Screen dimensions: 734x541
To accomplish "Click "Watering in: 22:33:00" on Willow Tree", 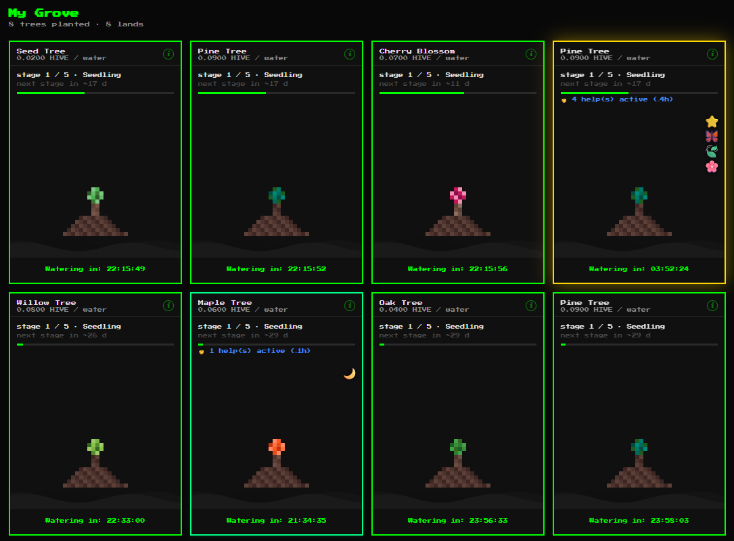I will [95, 521].
